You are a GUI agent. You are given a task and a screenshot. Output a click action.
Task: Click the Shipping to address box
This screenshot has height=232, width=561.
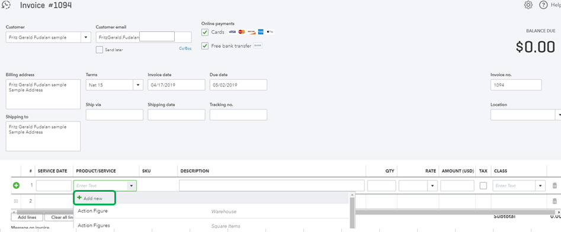[x=43, y=136]
